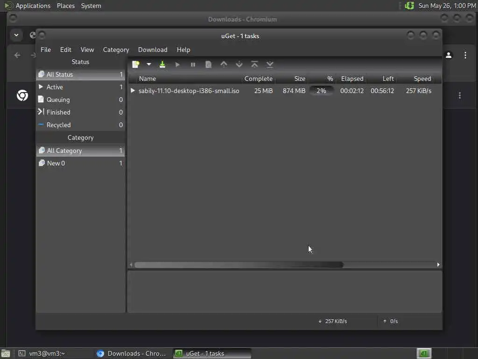This screenshot has height=359, width=478.
Task: Click the Properties document icon in toolbar
Action: click(208, 65)
